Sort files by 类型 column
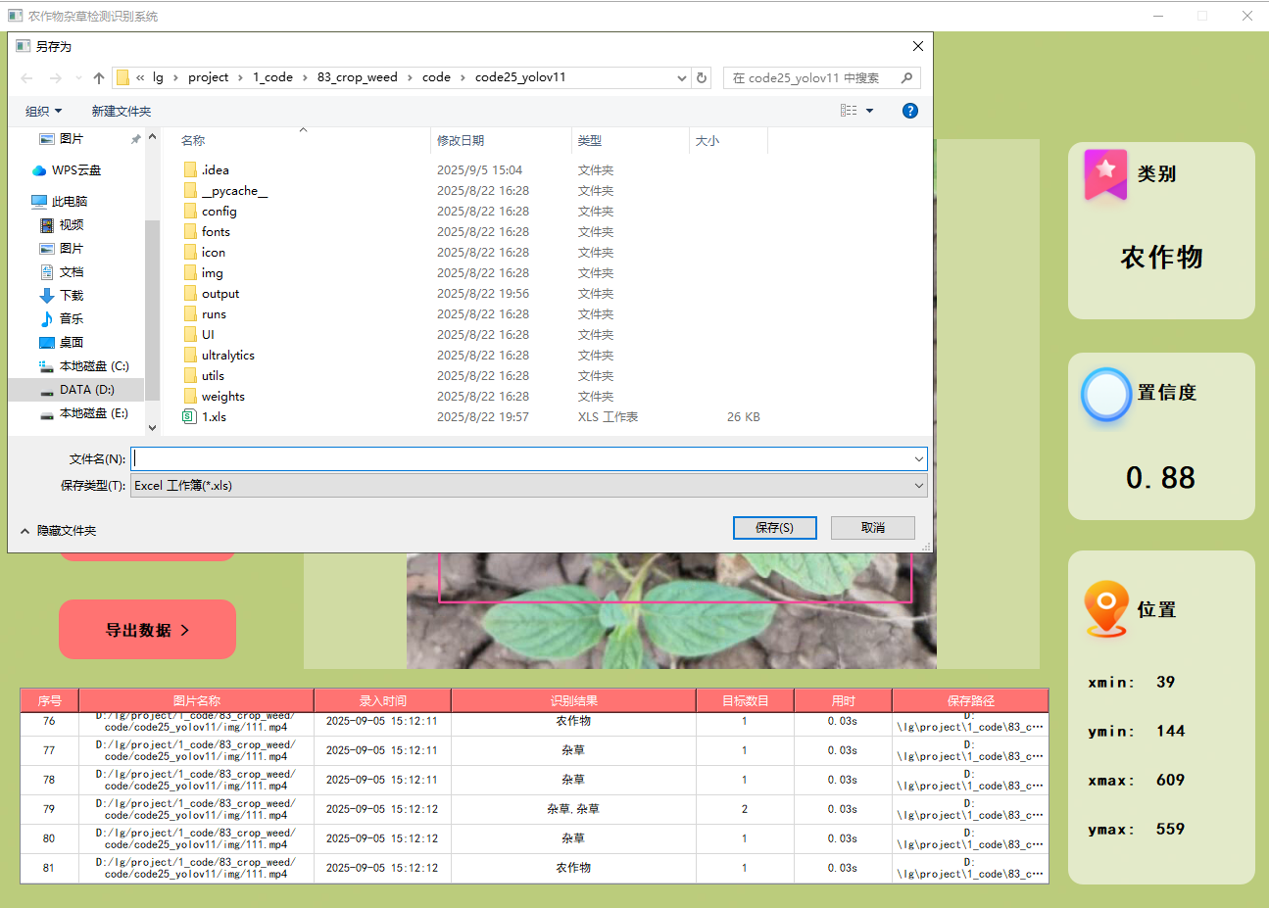Viewport: 1269px width, 908px height. (630, 141)
